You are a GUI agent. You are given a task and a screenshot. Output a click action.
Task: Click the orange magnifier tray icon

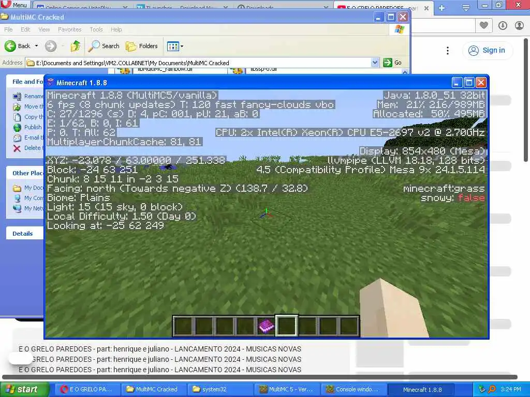[492, 389]
